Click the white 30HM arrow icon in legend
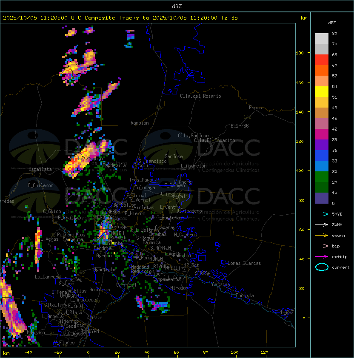The height and width of the screenshot is (358, 354). (x=322, y=224)
